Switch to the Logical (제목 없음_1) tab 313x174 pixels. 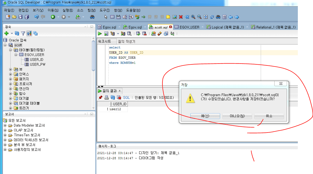coord(227,27)
